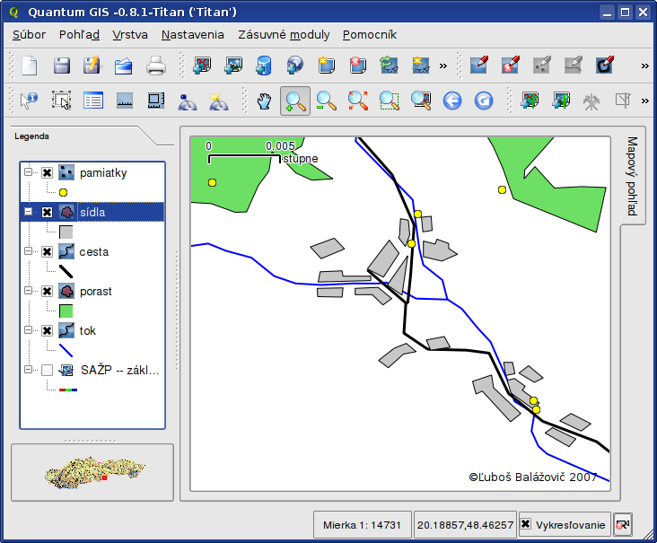Enable the SAŽP layer visibility checkbox
This screenshot has width=657, height=543.
tap(47, 370)
